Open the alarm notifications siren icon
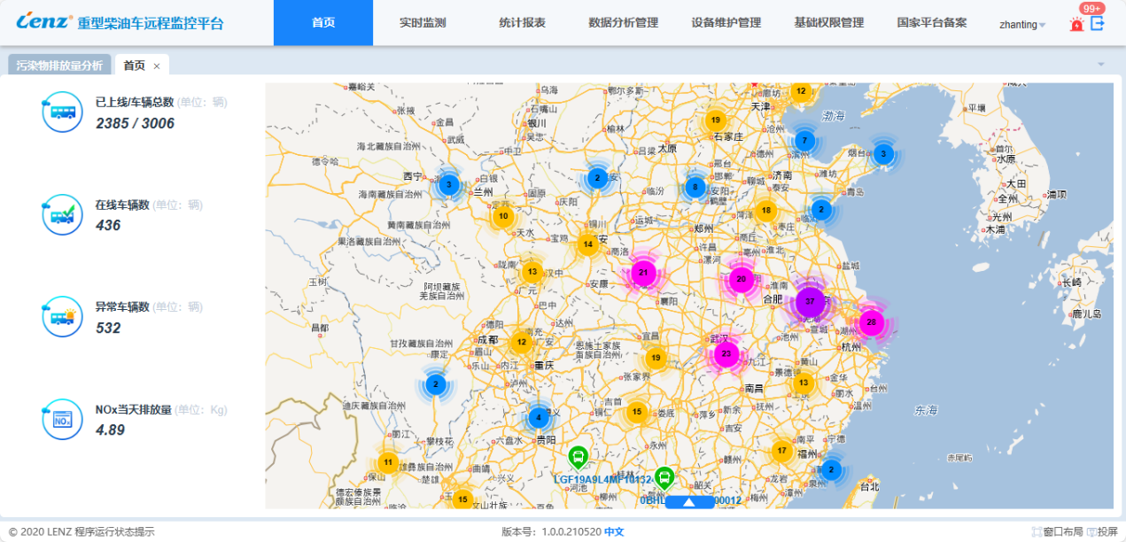1126x542 pixels. tap(1076, 25)
